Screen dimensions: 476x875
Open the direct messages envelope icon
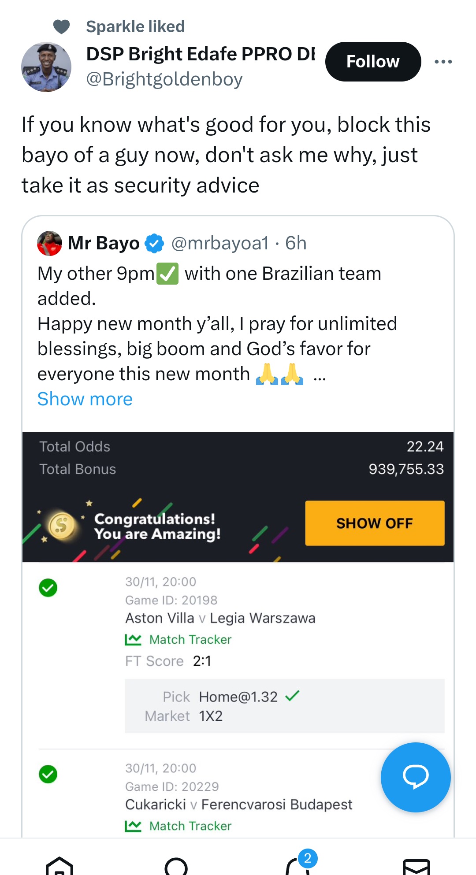point(416,866)
